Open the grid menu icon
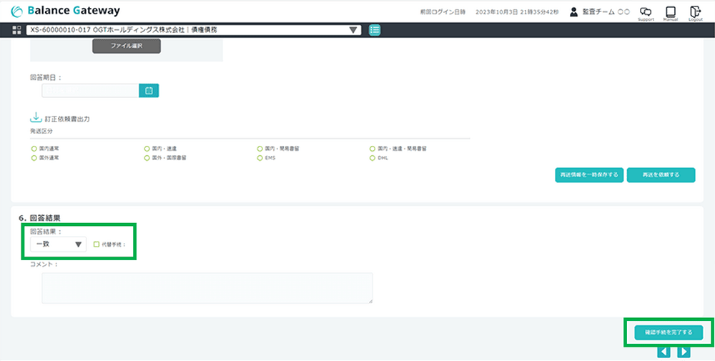 click(x=17, y=30)
